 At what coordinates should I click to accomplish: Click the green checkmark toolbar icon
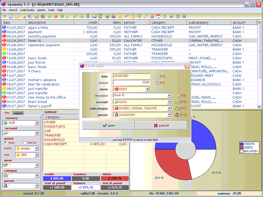tap(62, 16)
